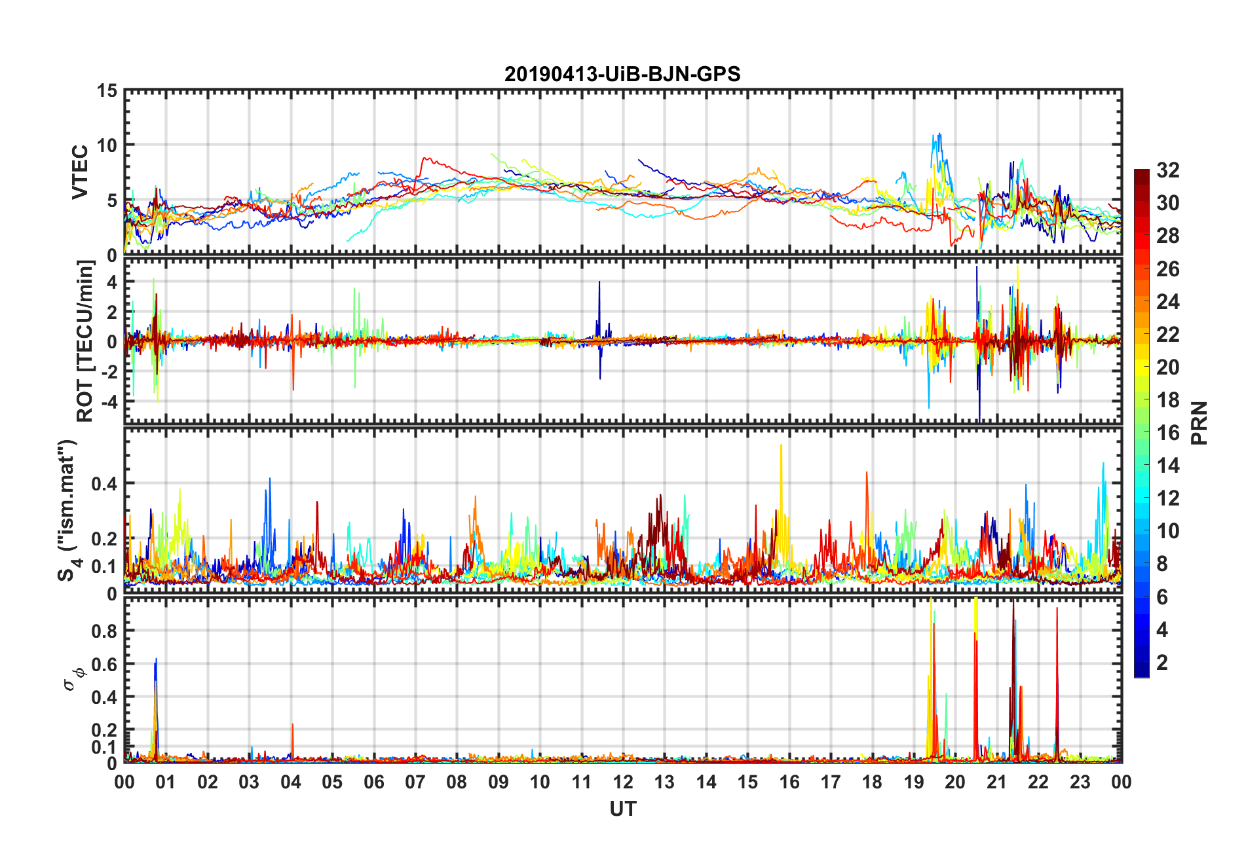
Task: Select the S4 ("ism.mat") axis label
Action: (x=68, y=510)
